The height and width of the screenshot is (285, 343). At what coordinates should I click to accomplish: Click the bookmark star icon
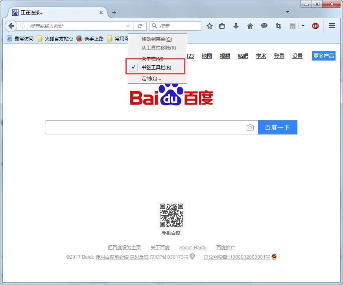tap(210, 26)
